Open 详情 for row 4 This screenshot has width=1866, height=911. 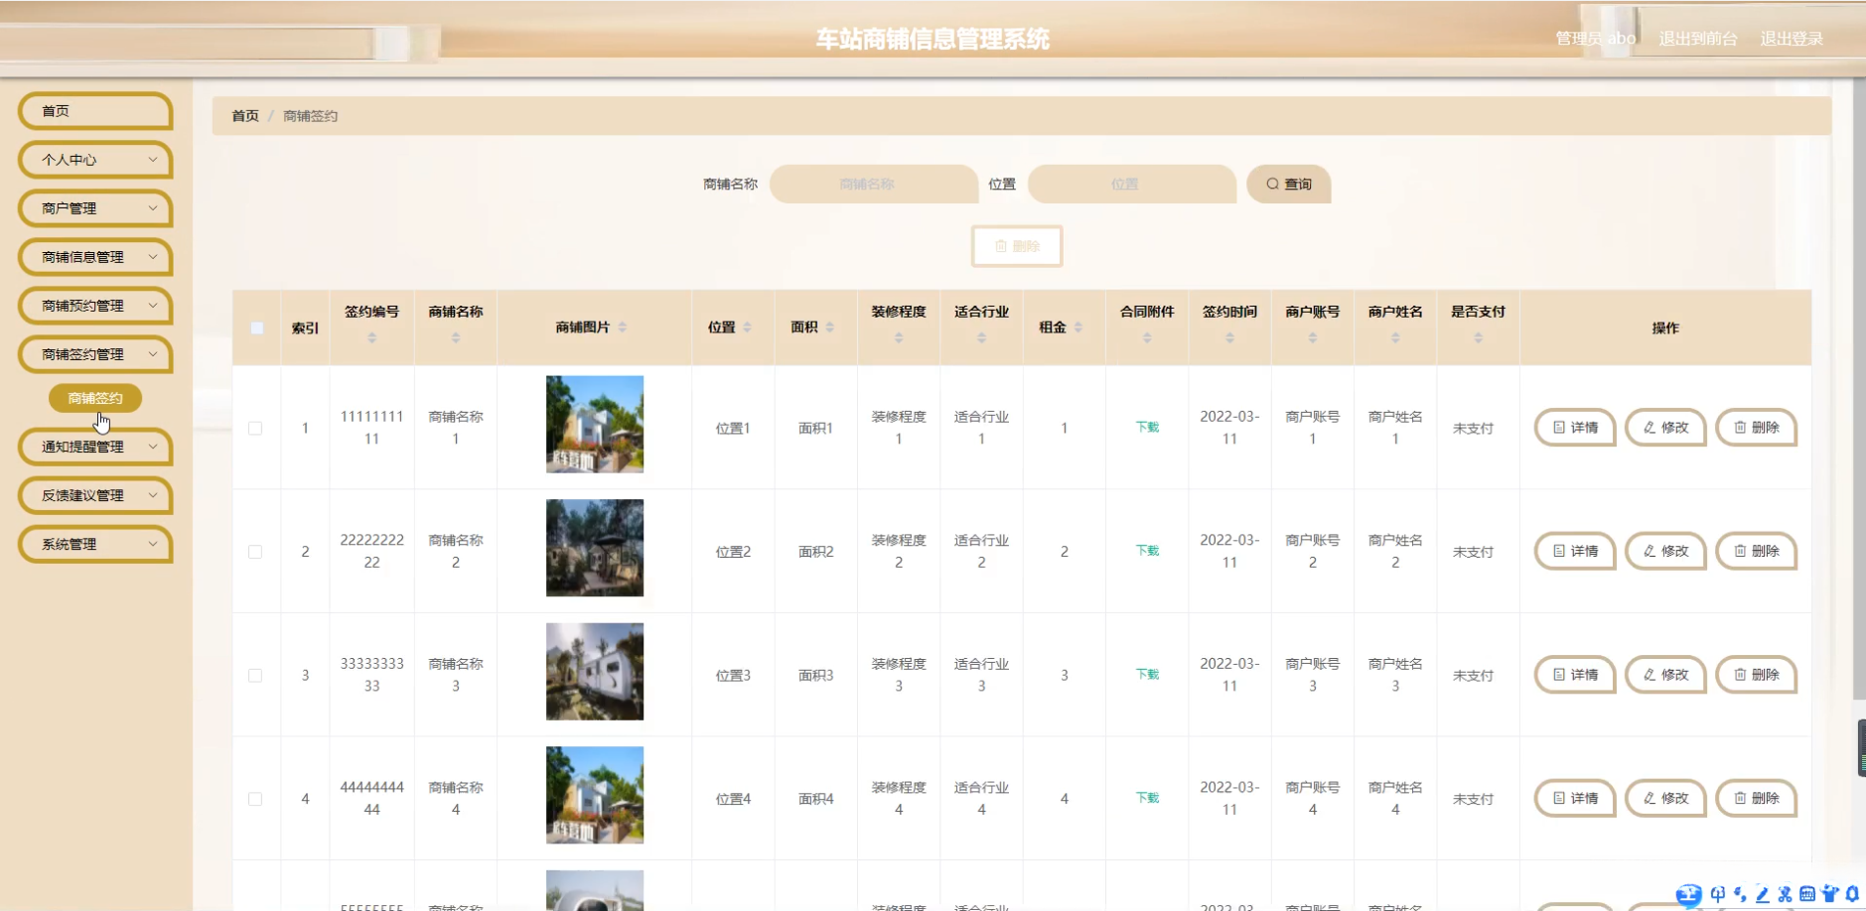tap(1575, 798)
